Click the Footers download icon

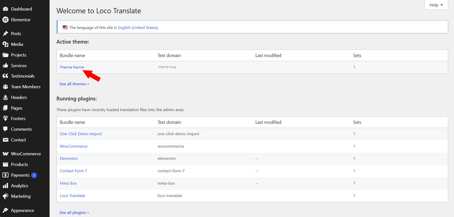pyautogui.click(x=5, y=118)
